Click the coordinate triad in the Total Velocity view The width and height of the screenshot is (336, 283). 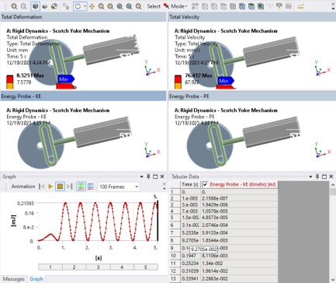pos(322,68)
